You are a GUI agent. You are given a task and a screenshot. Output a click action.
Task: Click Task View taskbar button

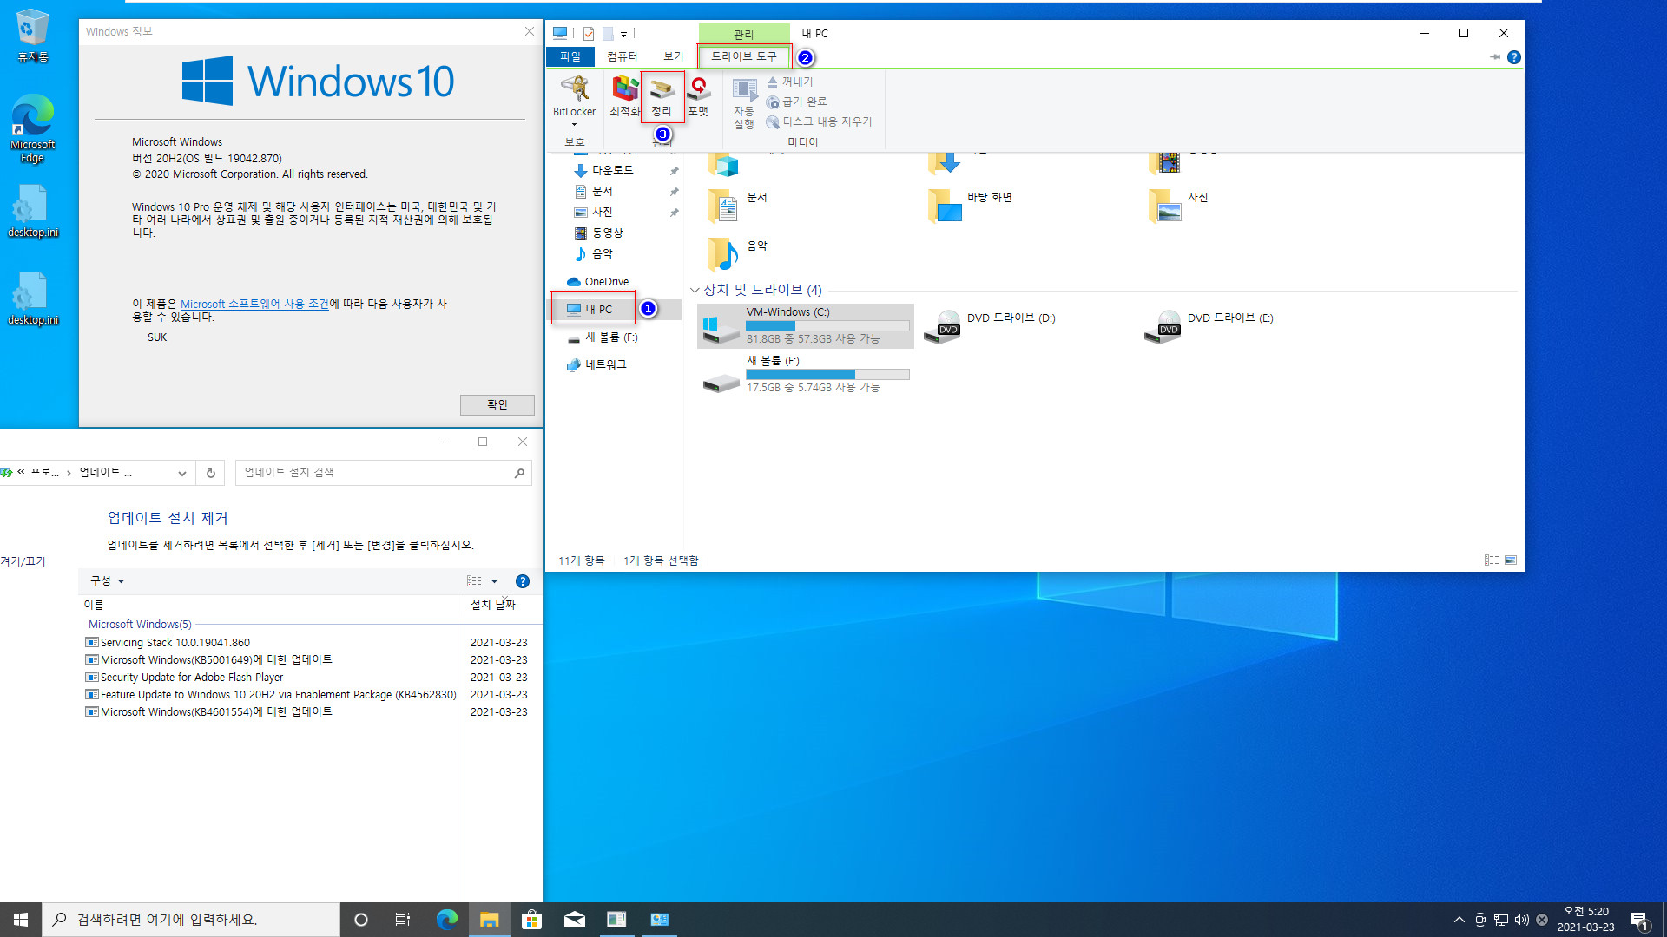tap(403, 920)
